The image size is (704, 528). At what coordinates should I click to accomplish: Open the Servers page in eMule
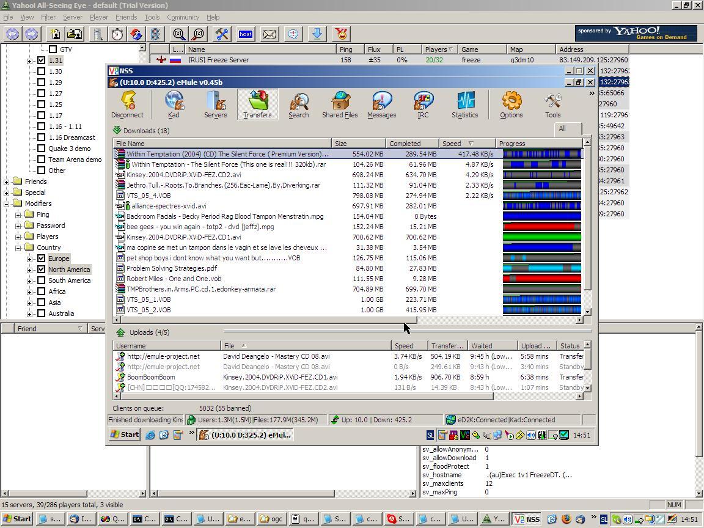point(216,105)
